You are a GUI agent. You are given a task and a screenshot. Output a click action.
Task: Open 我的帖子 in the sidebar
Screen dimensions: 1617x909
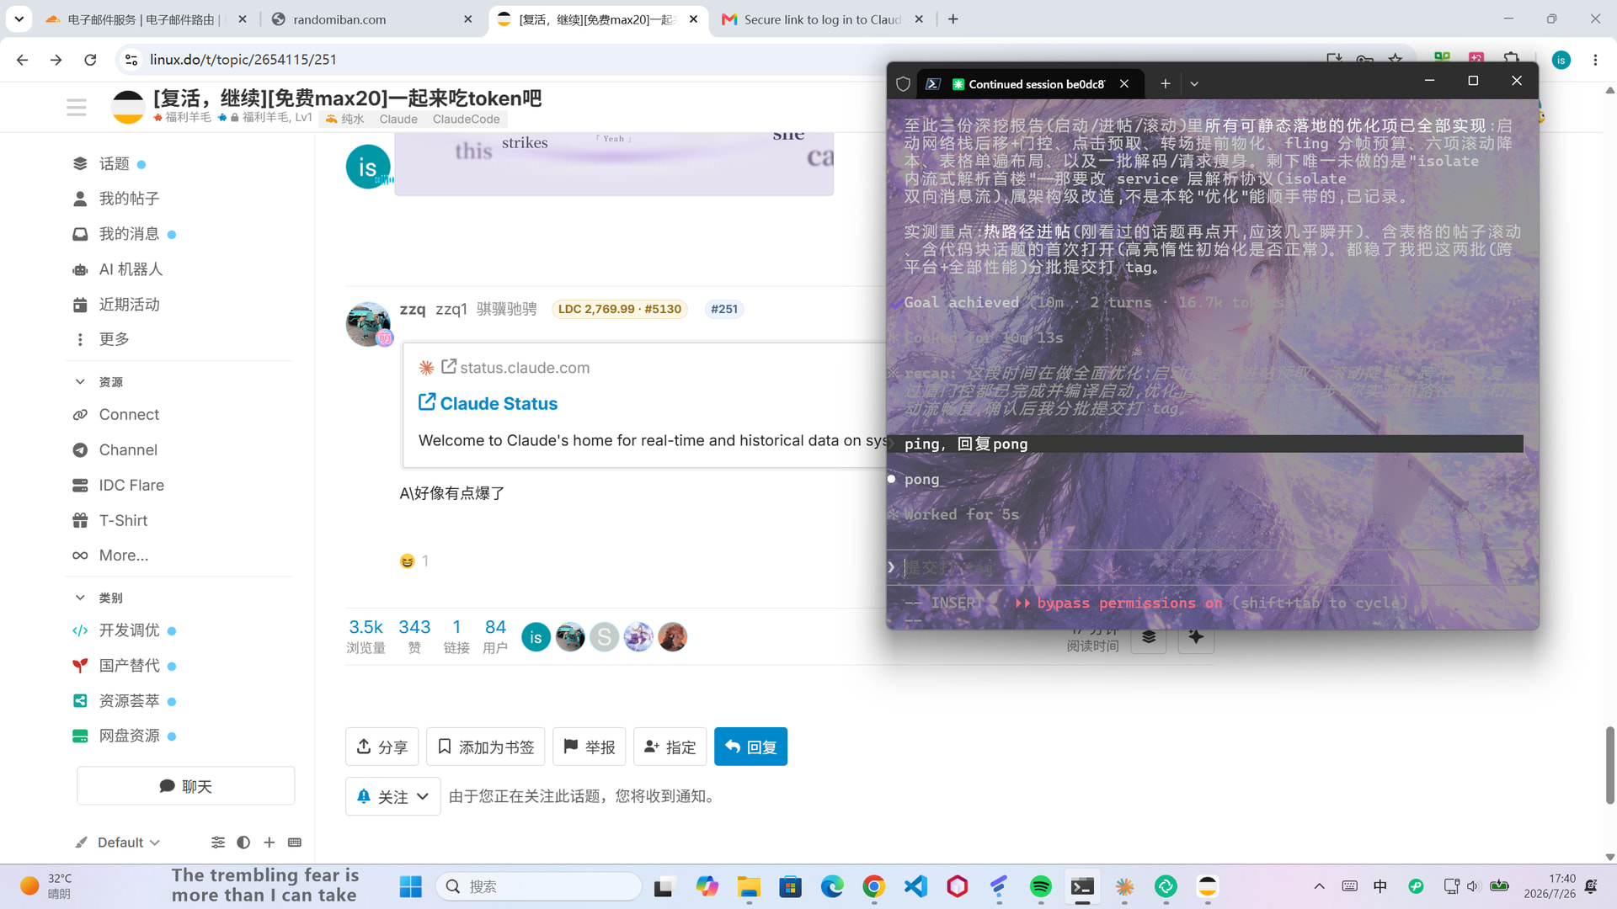[x=129, y=199]
